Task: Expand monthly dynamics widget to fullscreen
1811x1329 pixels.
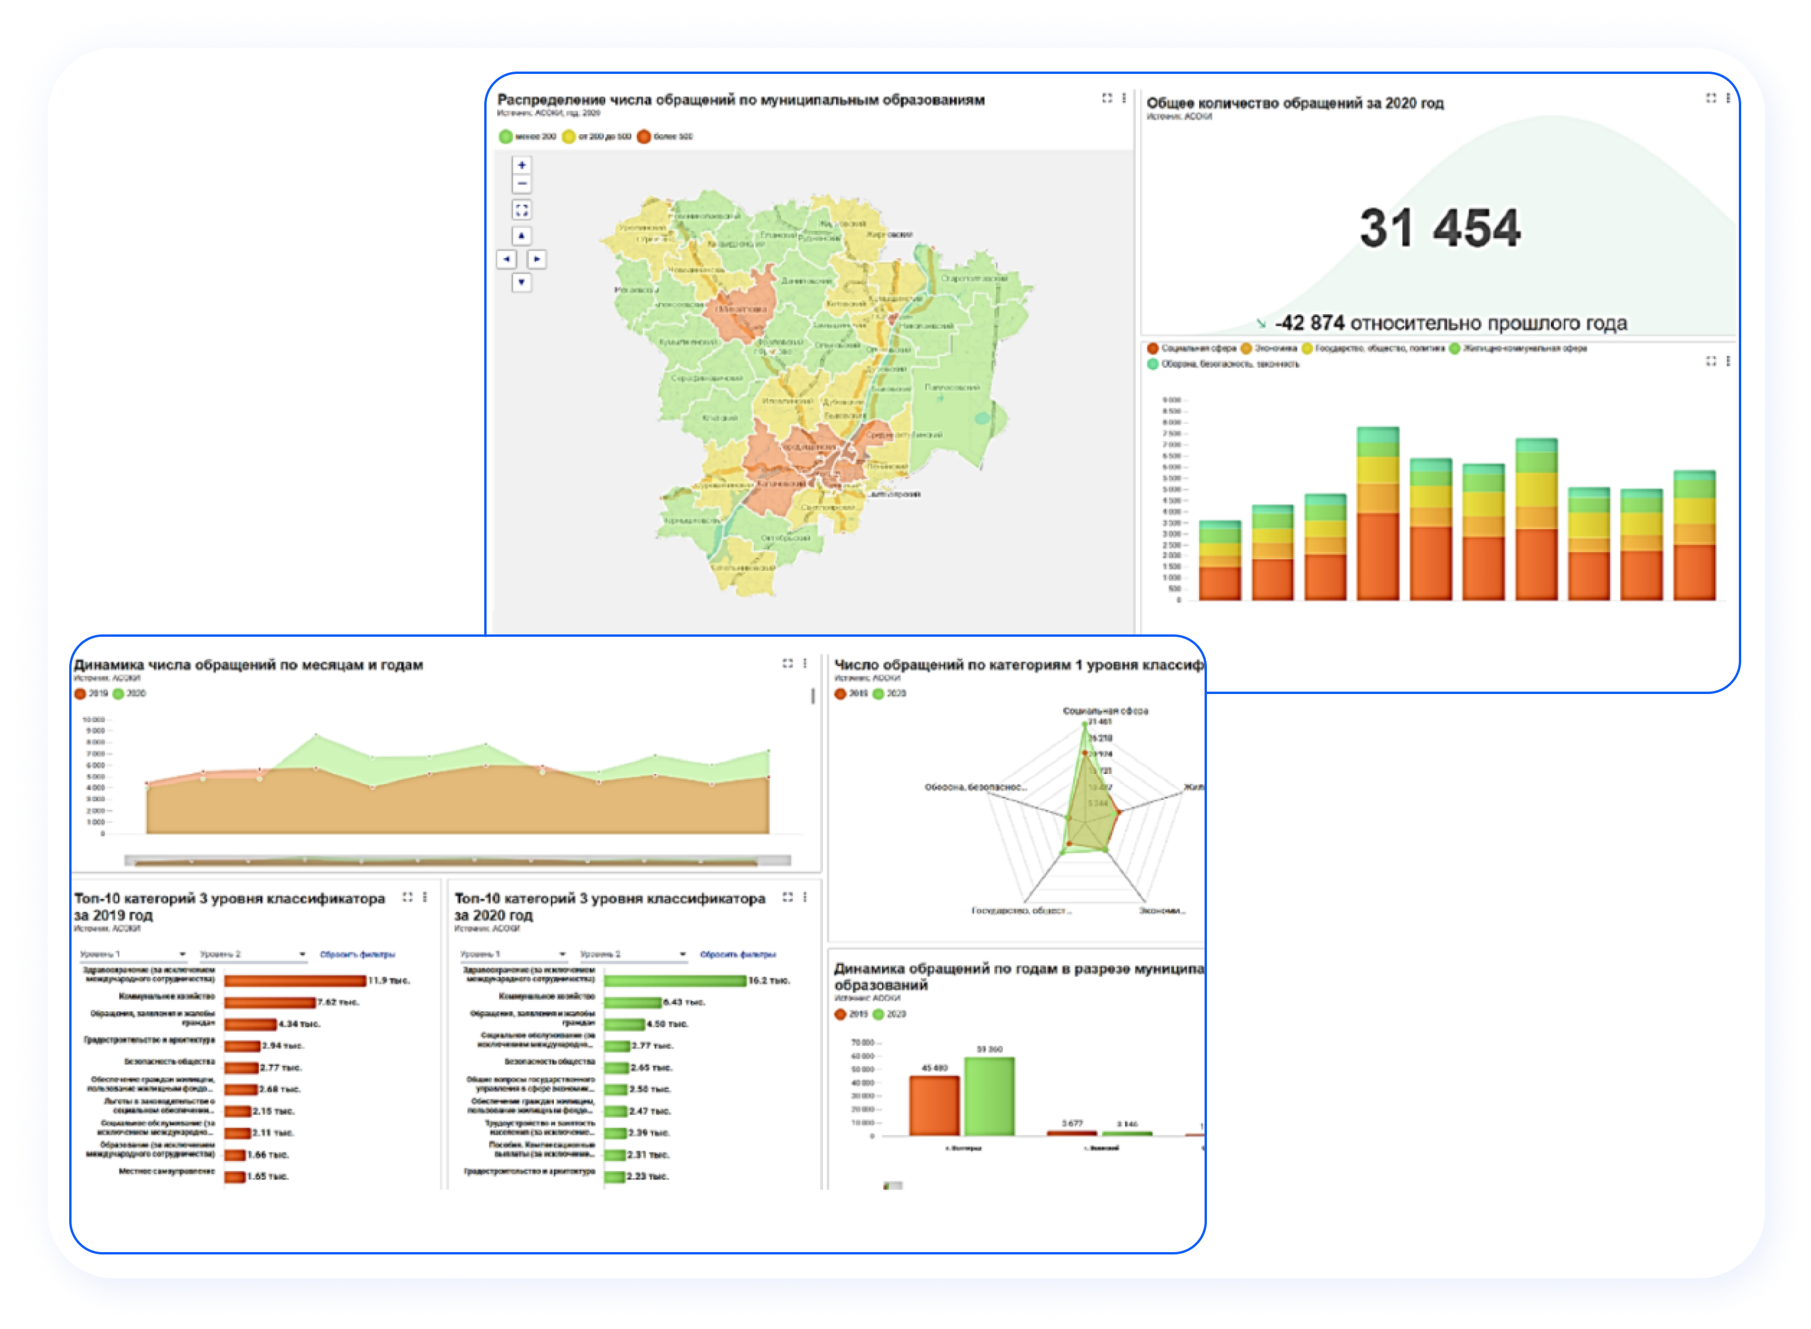Action: 788,663
